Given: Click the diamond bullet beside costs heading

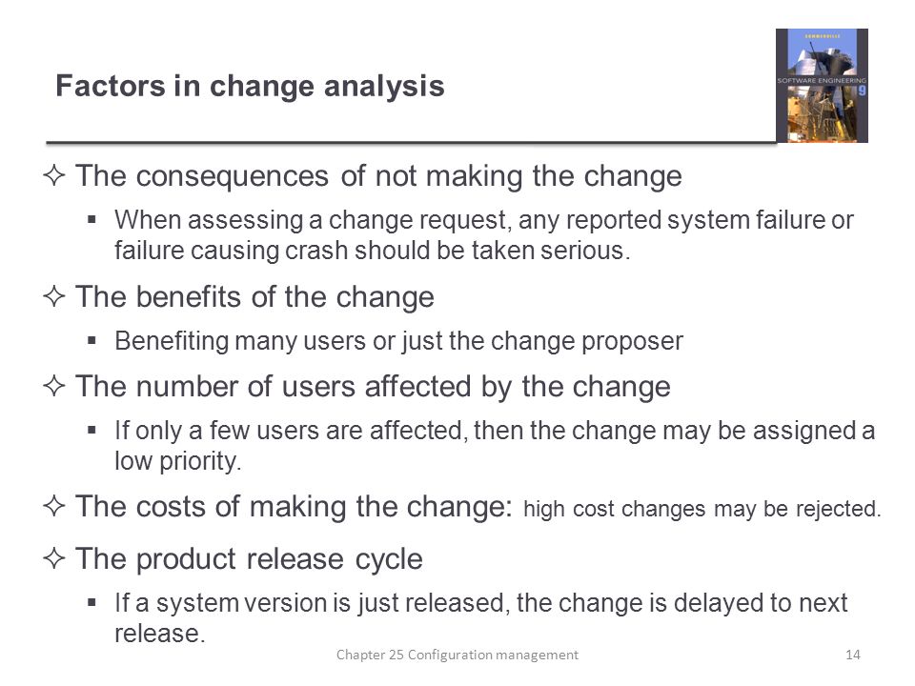Looking at the screenshot, I should (x=54, y=505).
